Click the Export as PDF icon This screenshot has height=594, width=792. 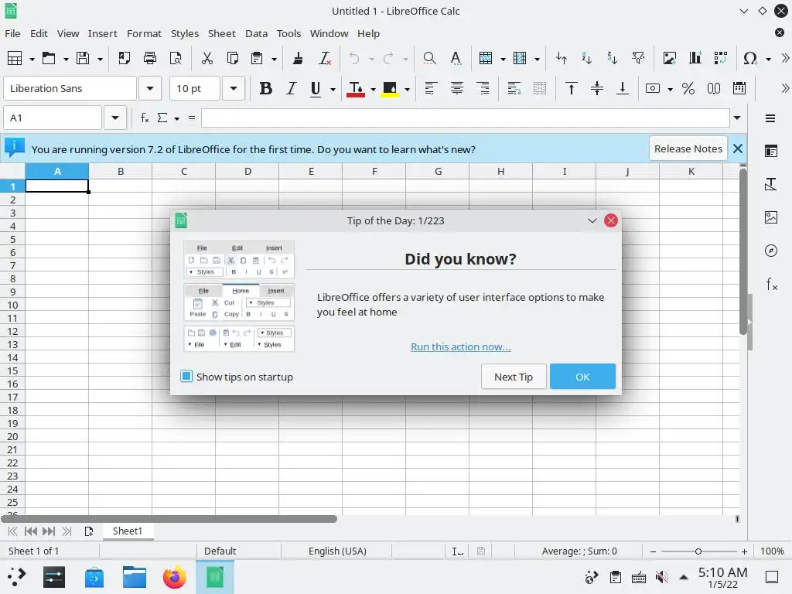click(x=125, y=58)
